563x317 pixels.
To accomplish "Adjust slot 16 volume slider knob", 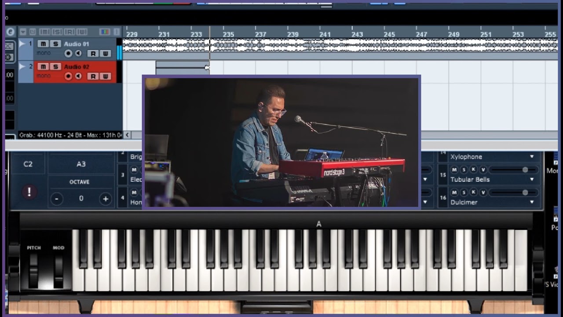I will point(525,192).
